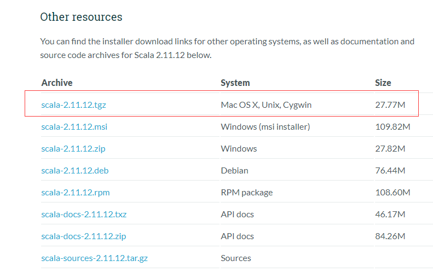Download the scala-sources-2.11.12.tar.gz file

tap(91, 258)
